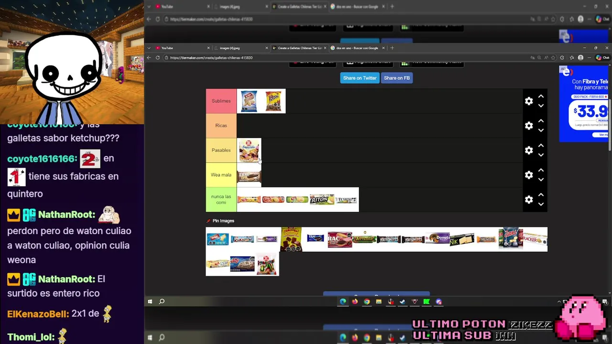The width and height of the screenshot is (612, 344).
Task: Open File Explorer from taskbar
Action: pyautogui.click(x=379, y=301)
